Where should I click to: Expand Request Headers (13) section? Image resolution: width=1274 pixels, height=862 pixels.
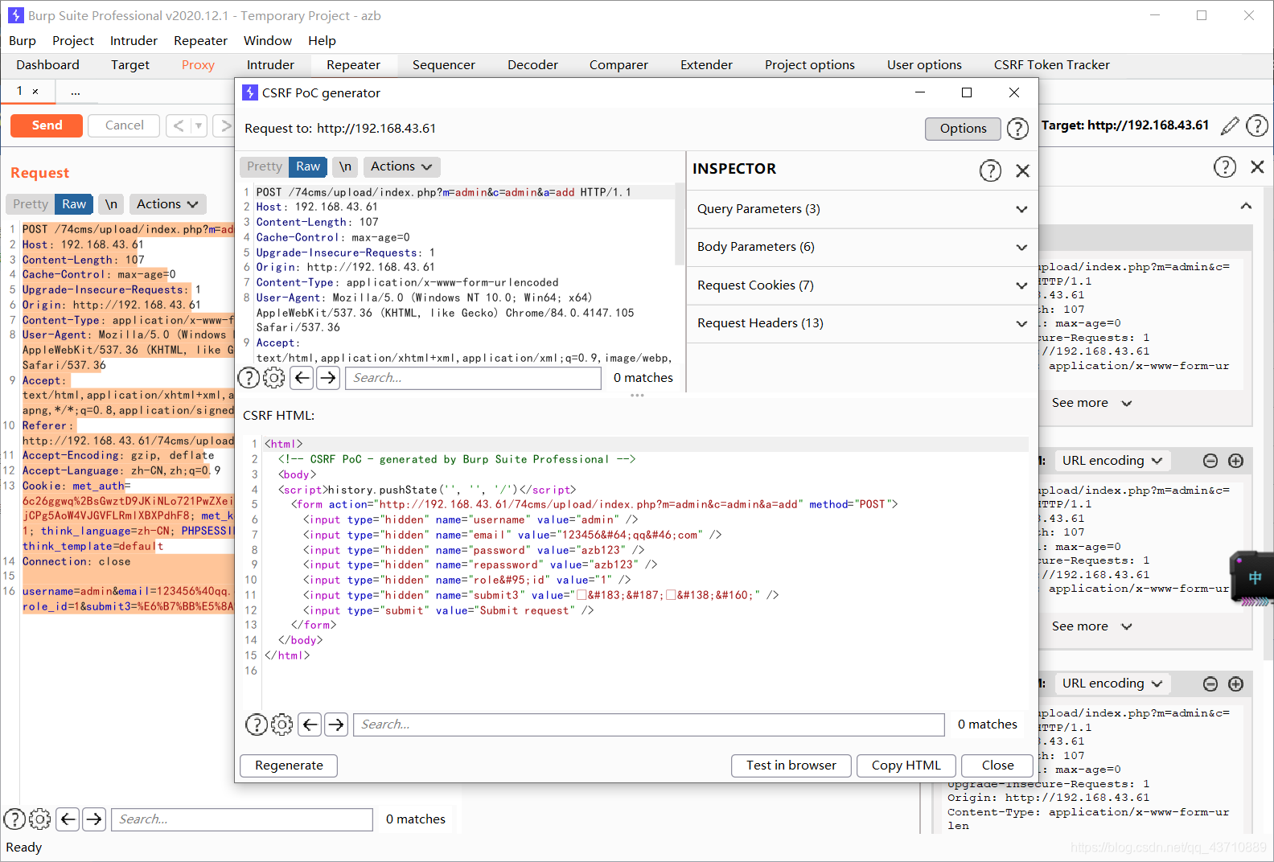click(x=862, y=323)
